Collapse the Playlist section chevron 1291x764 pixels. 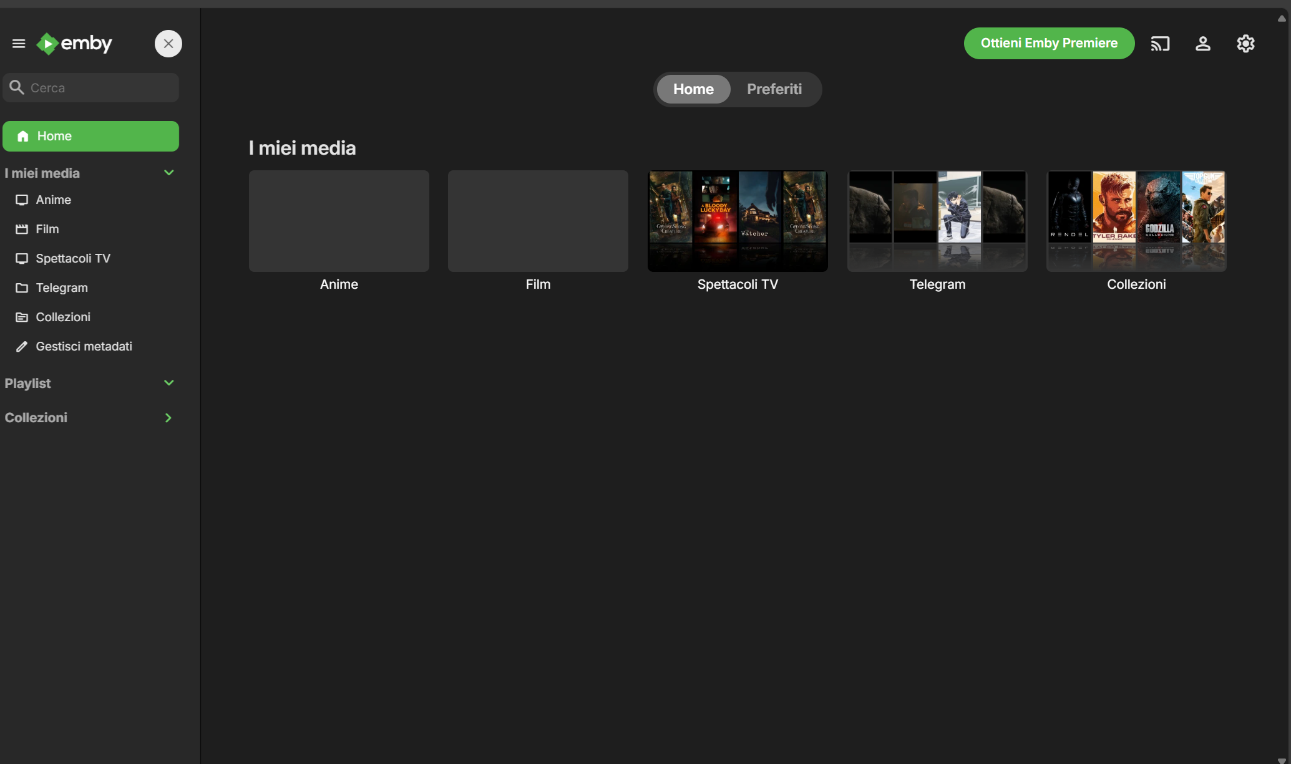[x=168, y=383]
